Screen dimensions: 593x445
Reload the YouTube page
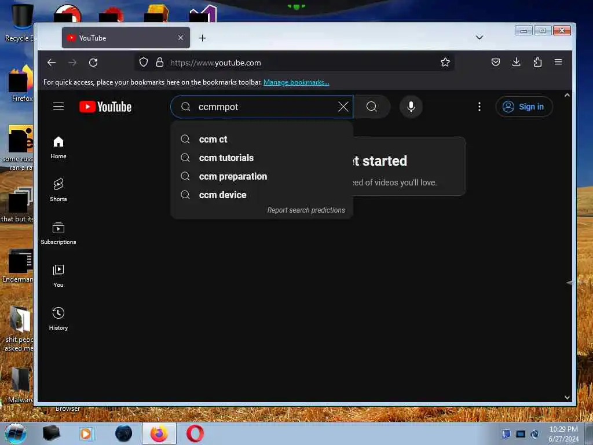93,63
